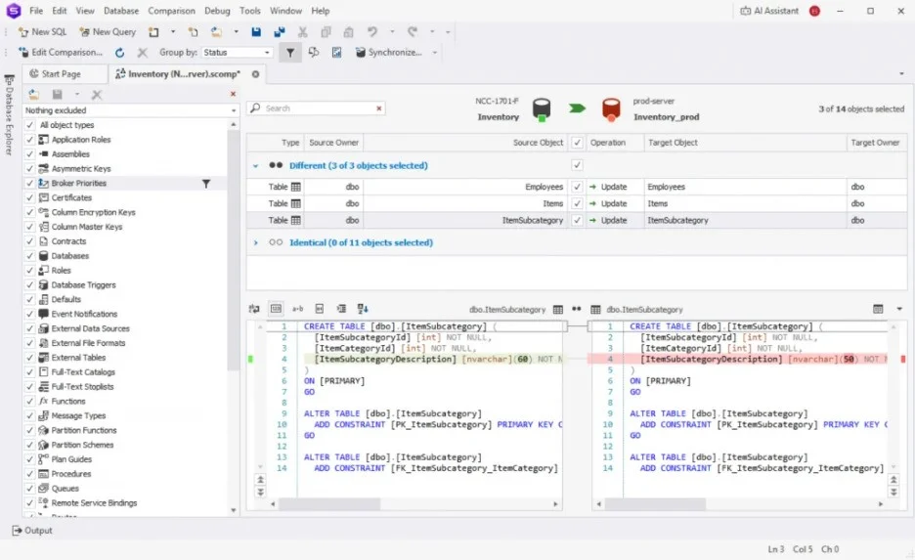
Task: Click the New SQL toolbar button
Action: click(x=42, y=32)
